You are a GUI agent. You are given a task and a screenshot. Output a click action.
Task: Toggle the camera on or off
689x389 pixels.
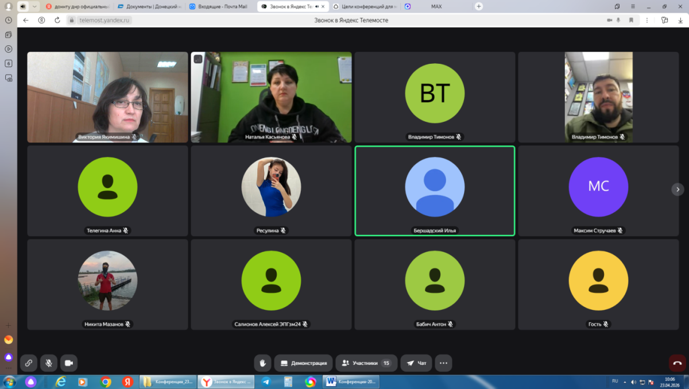69,363
